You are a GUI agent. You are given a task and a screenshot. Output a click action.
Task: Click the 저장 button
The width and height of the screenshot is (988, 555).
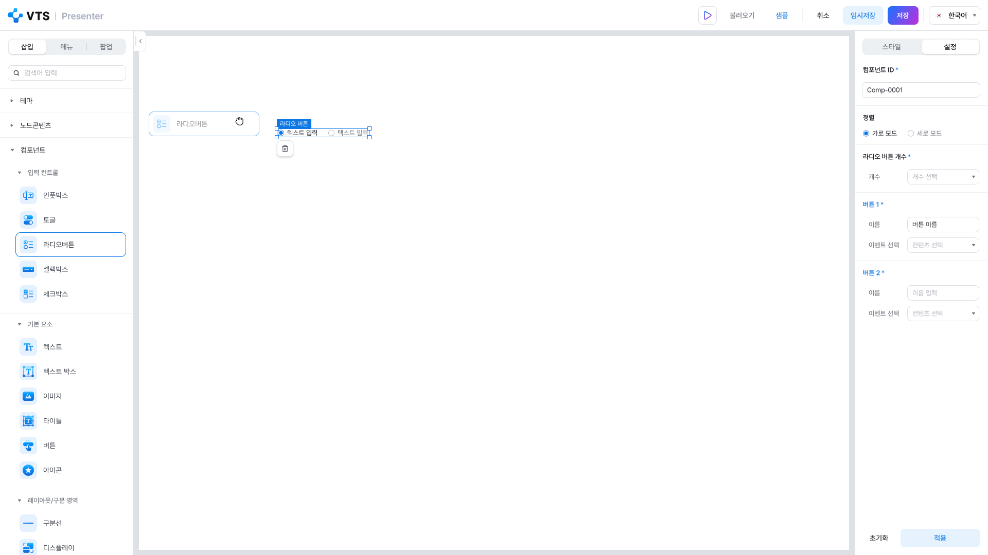tap(903, 15)
